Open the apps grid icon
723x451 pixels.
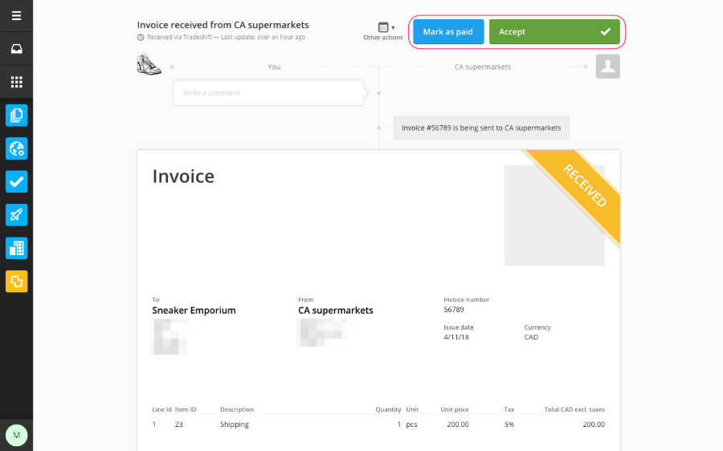(x=16, y=82)
